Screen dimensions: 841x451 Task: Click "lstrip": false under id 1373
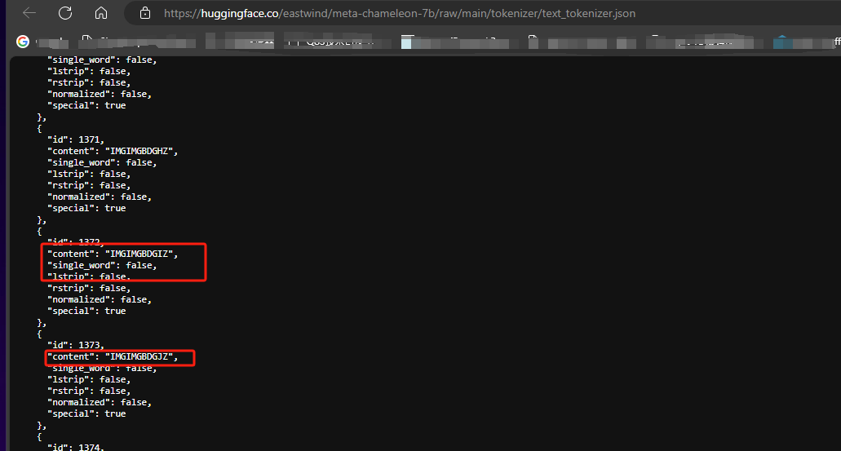click(89, 380)
